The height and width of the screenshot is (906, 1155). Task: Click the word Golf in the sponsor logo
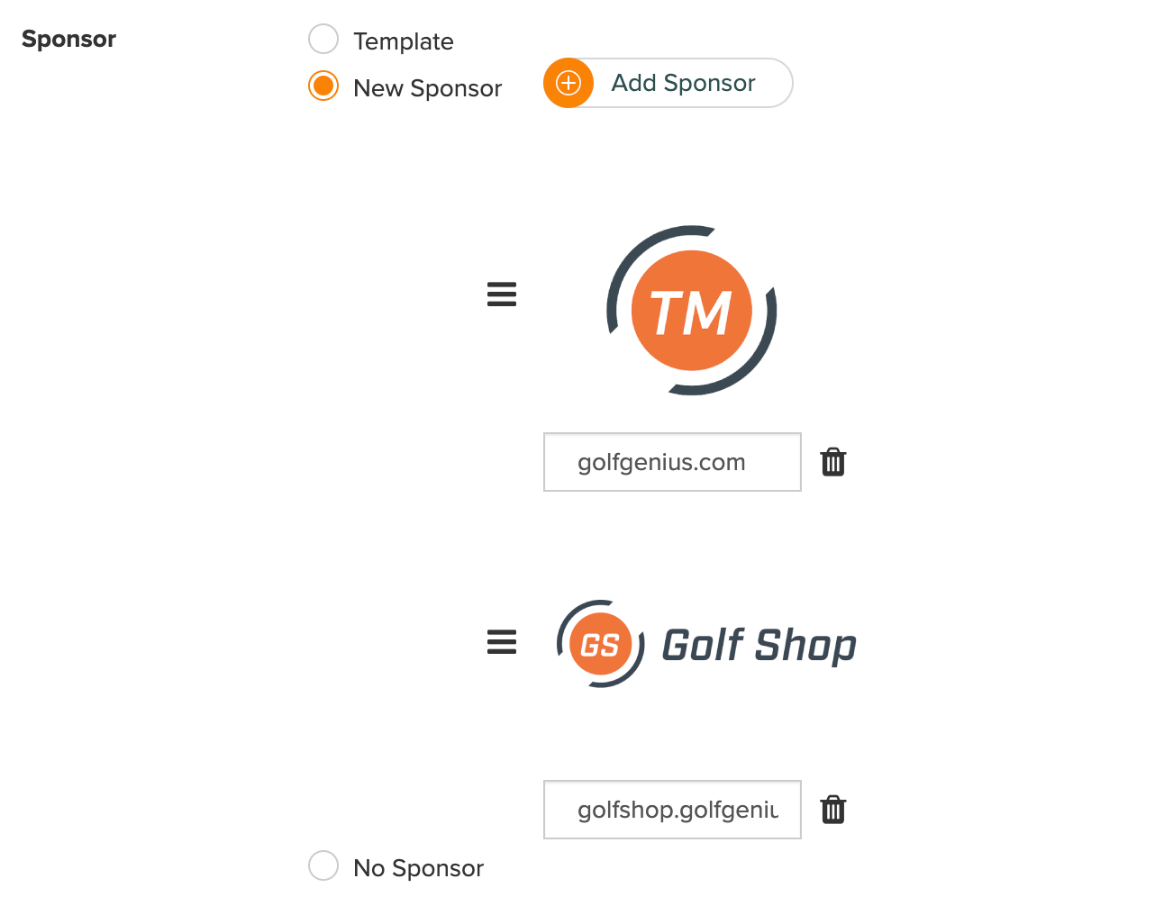(703, 645)
